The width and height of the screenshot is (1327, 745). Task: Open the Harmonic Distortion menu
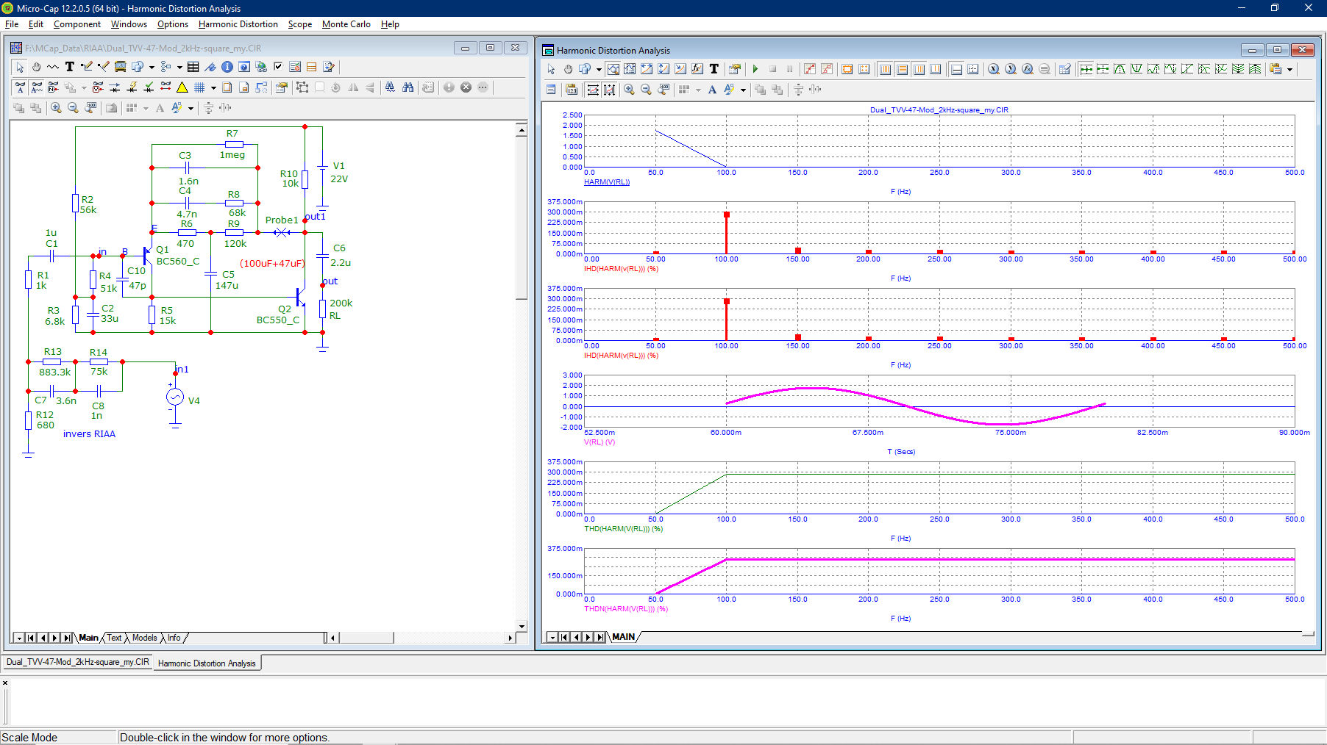coord(238,24)
